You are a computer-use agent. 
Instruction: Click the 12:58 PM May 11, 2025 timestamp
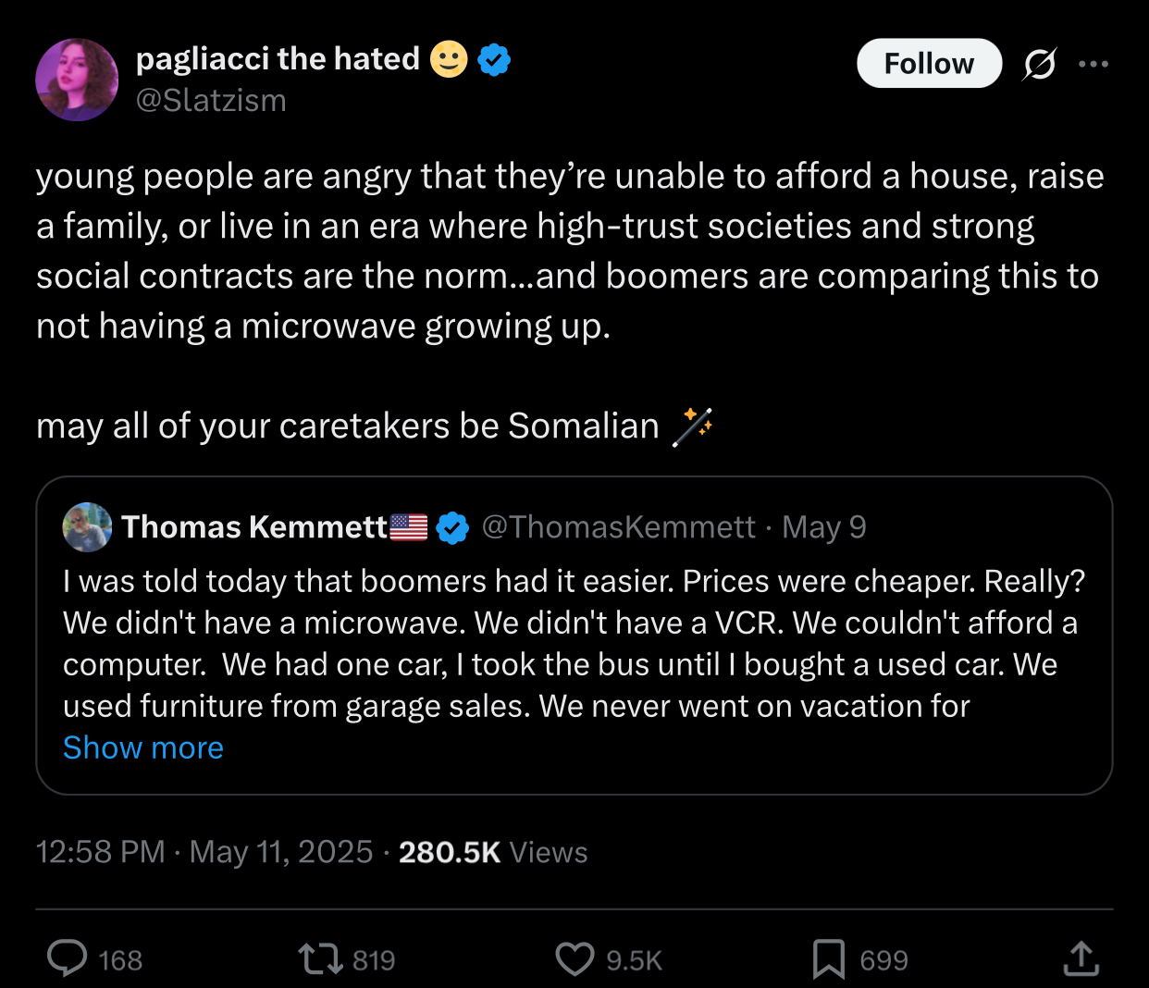(204, 852)
